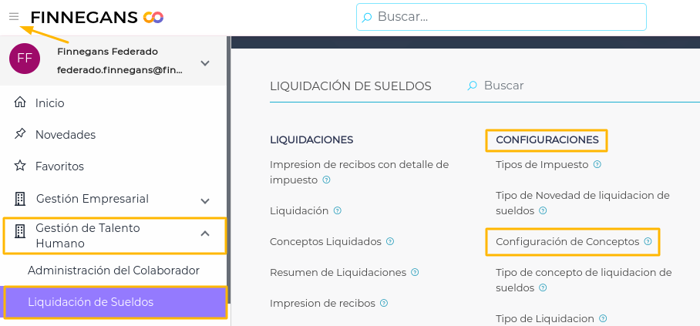This screenshot has width=700, height=326.
Task: Open the Configuración de Conceptos link
Action: [567, 241]
